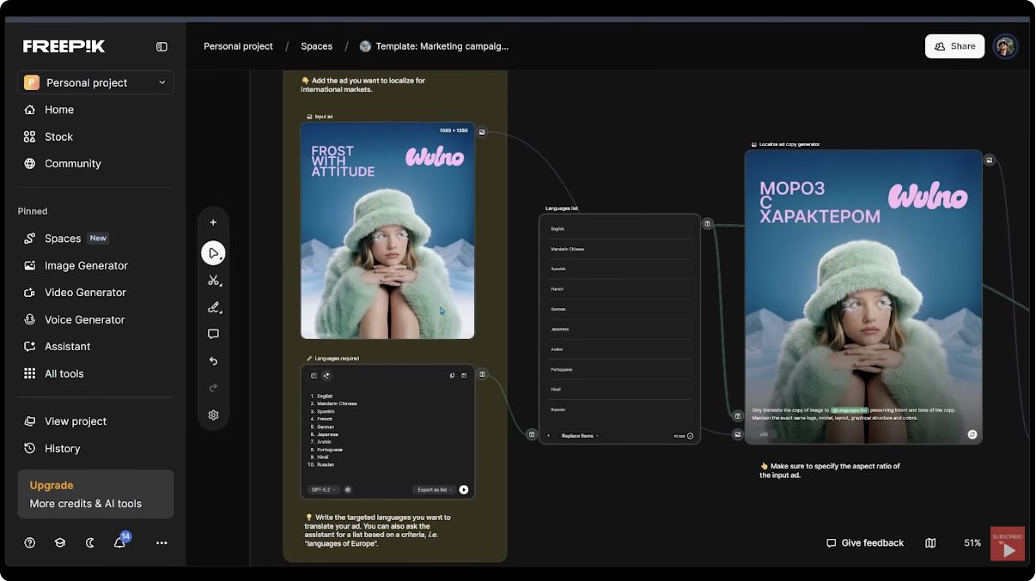This screenshot has height=581, width=1036.
Task: Open the academy graduation cap icon
Action: pyautogui.click(x=60, y=542)
